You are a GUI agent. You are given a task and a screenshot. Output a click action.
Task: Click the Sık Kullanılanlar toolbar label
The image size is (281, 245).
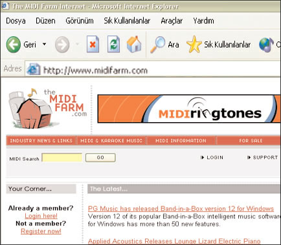(227, 45)
